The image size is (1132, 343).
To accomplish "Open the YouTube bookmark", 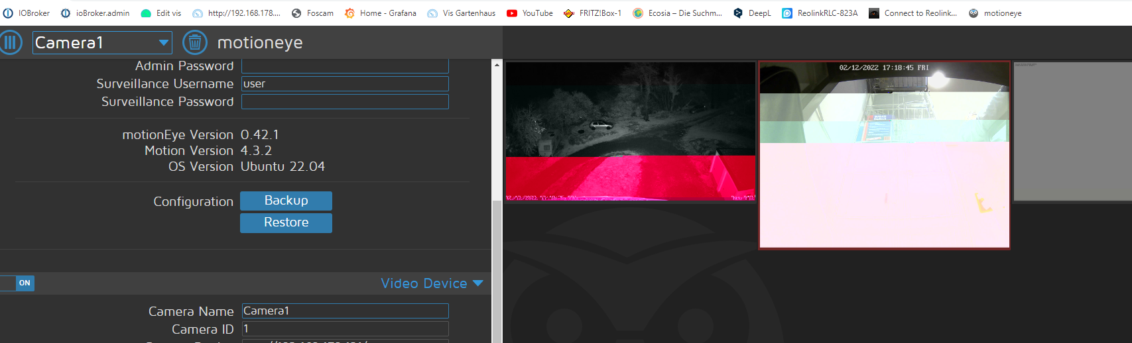I will pyautogui.click(x=530, y=13).
